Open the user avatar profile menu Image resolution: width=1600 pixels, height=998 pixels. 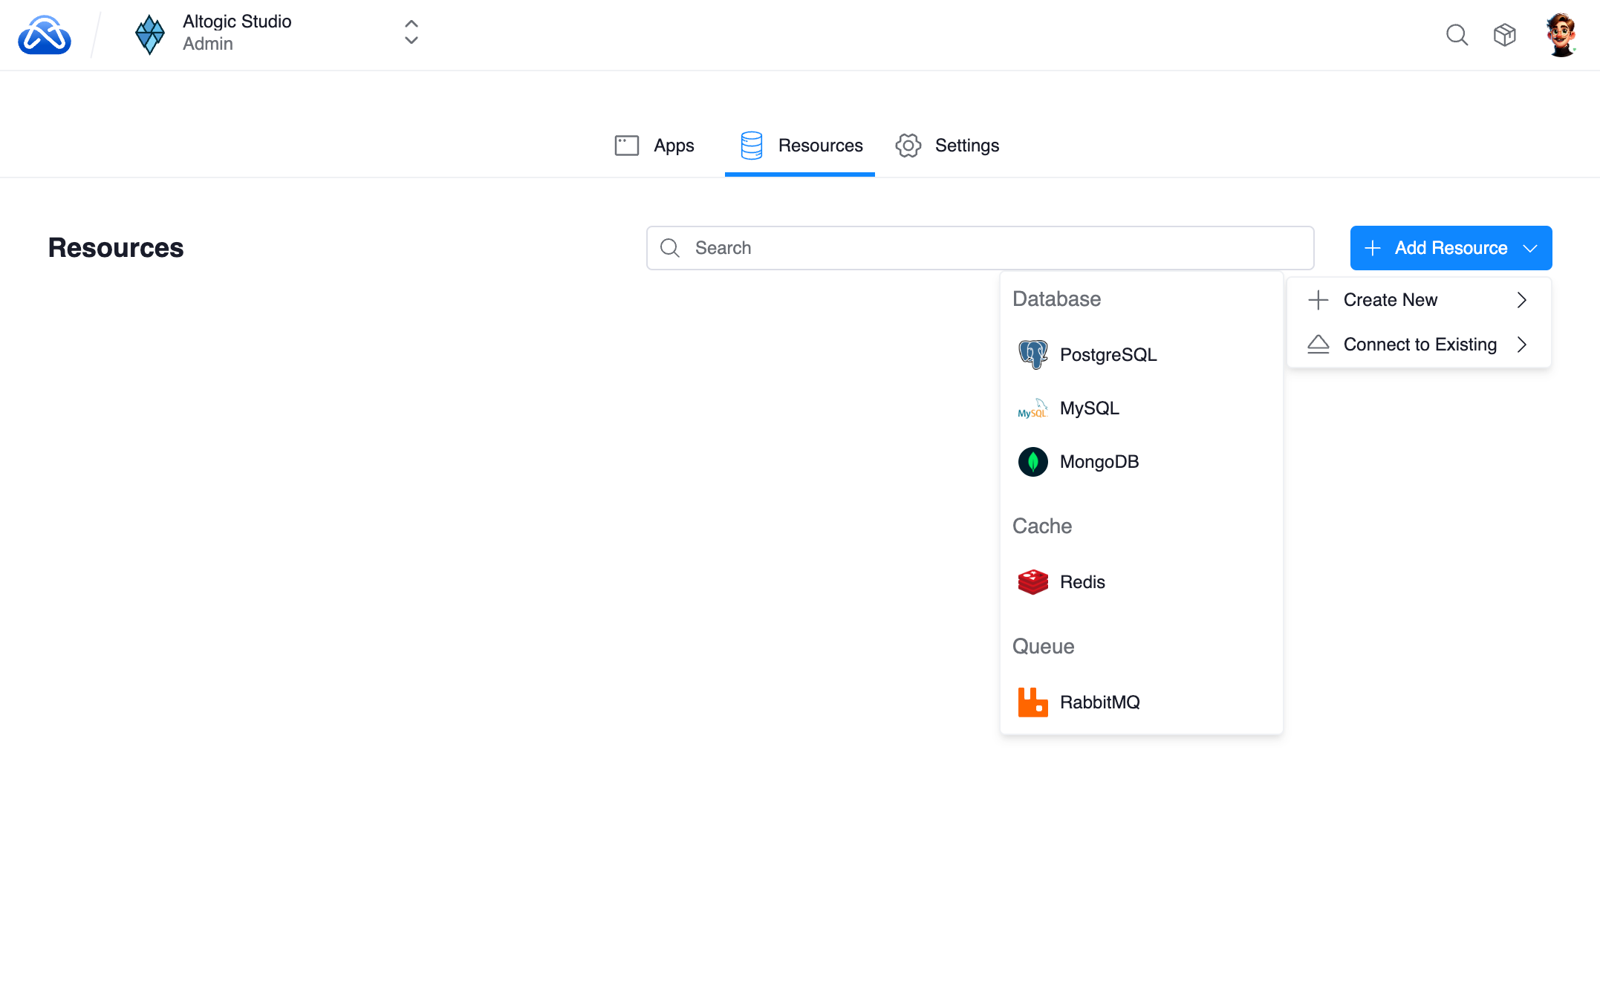(x=1561, y=35)
